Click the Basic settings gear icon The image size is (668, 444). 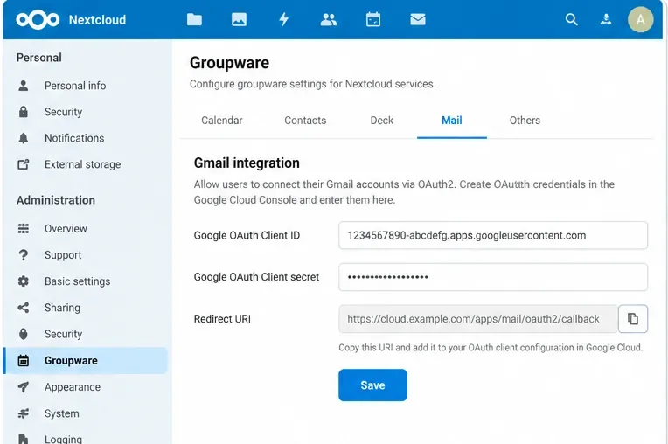pyautogui.click(x=24, y=281)
